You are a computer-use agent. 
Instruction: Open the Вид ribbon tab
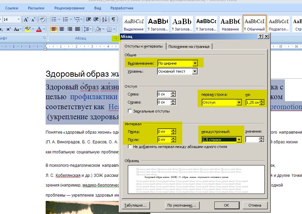[98, 8]
